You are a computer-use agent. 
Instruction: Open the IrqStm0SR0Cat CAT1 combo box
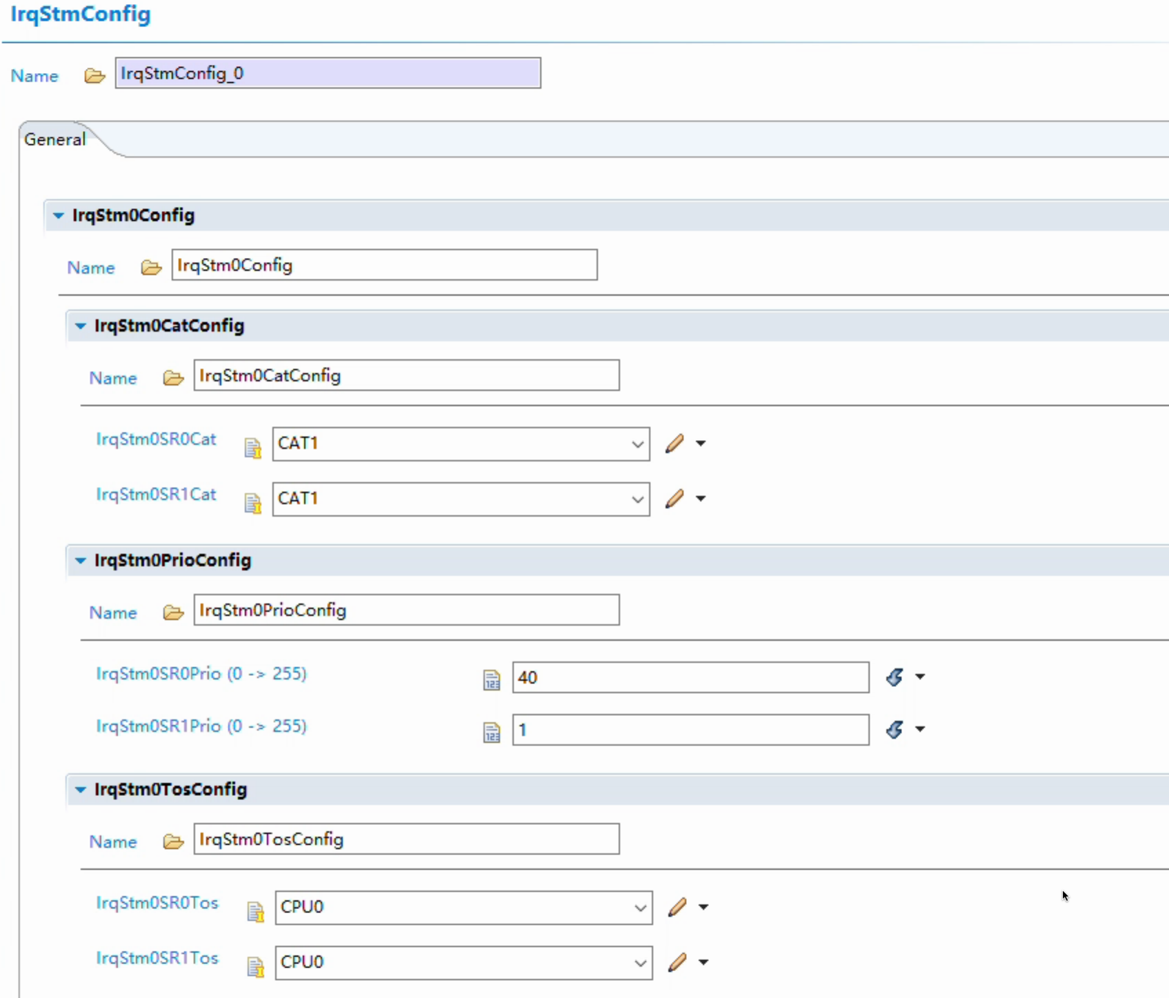[461, 443]
